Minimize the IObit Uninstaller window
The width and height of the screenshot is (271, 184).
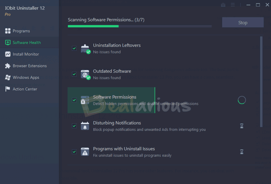[249, 5]
